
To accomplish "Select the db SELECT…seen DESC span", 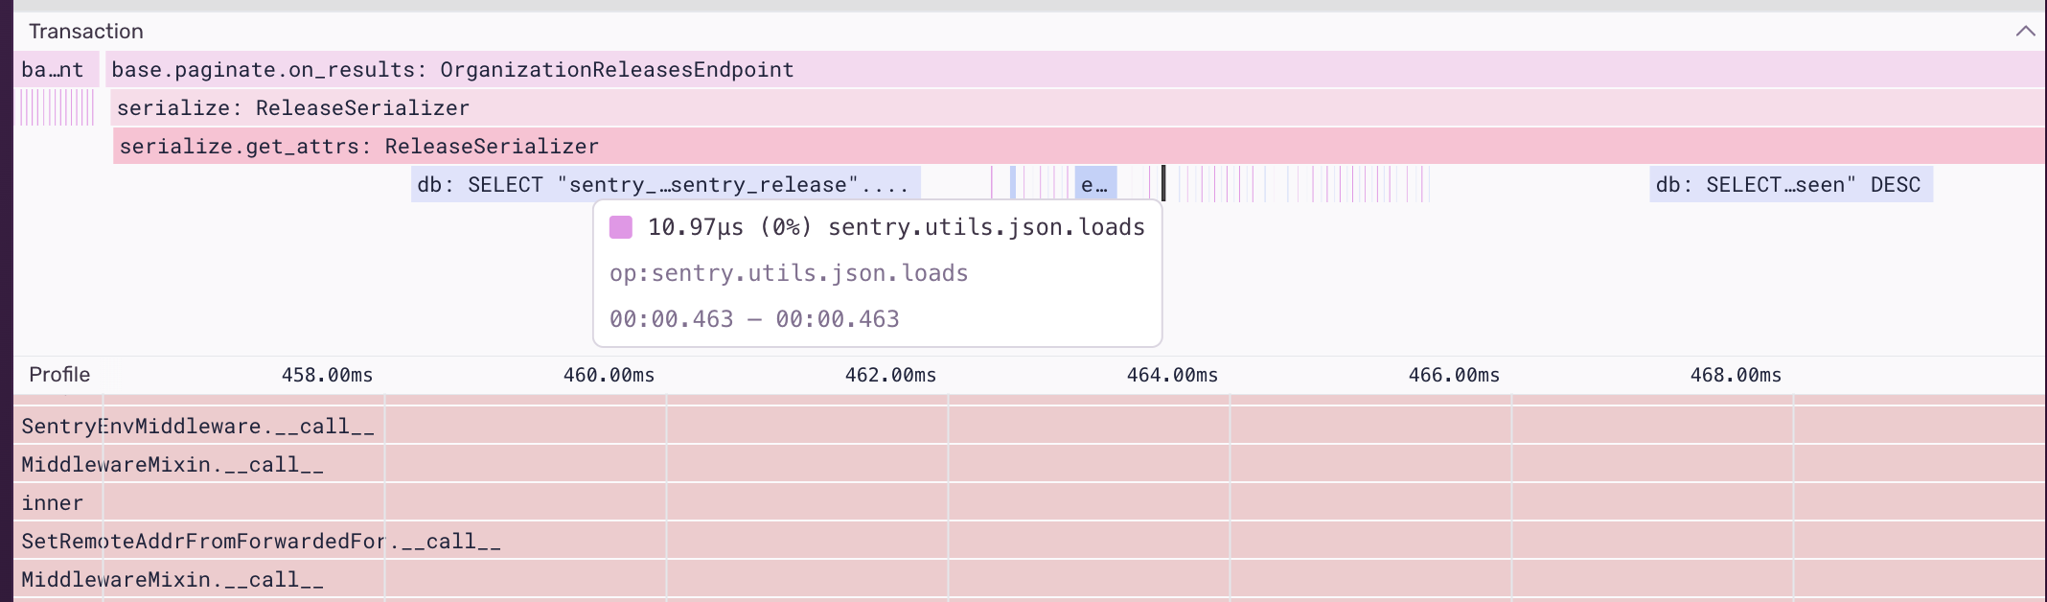I will pos(1789,184).
